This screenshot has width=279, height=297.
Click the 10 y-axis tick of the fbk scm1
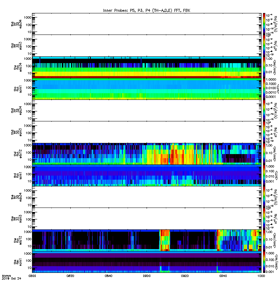click(30, 268)
